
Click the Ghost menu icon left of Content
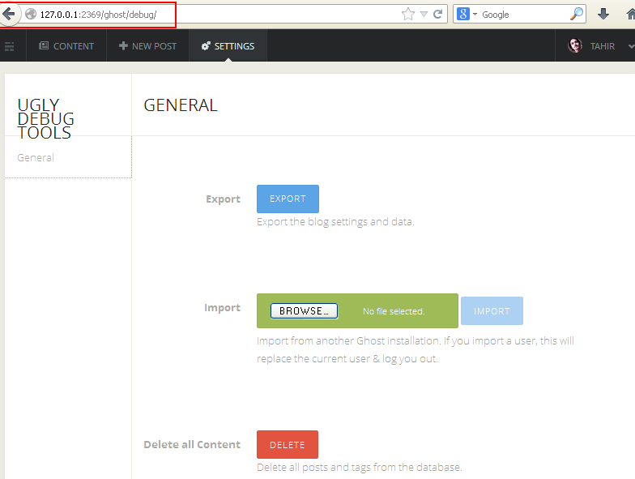(10, 46)
